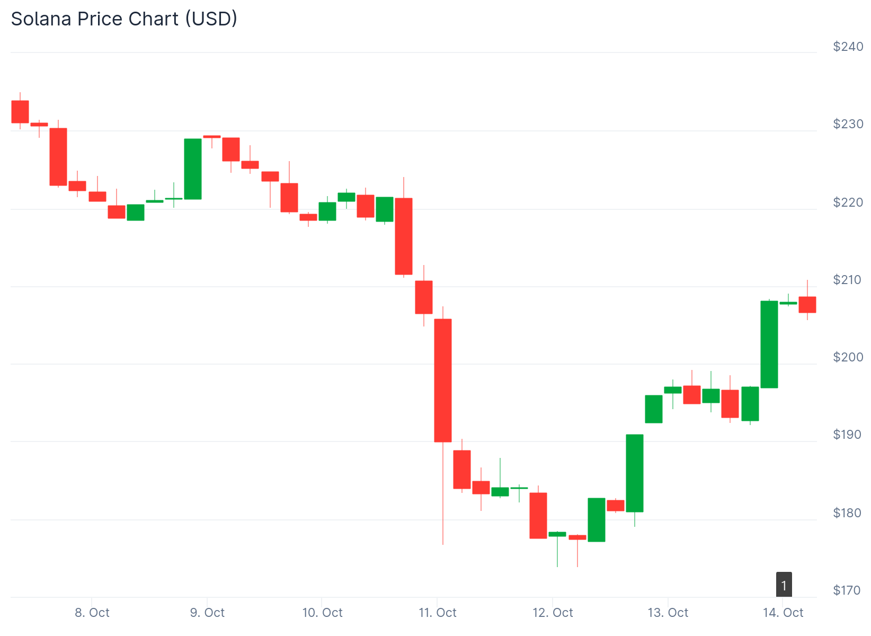
Task: Click the $220 price axis label
Action: [x=848, y=202]
